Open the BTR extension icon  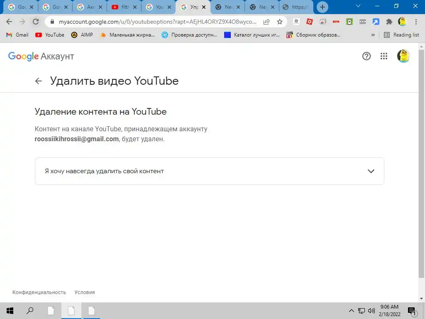pos(336,22)
